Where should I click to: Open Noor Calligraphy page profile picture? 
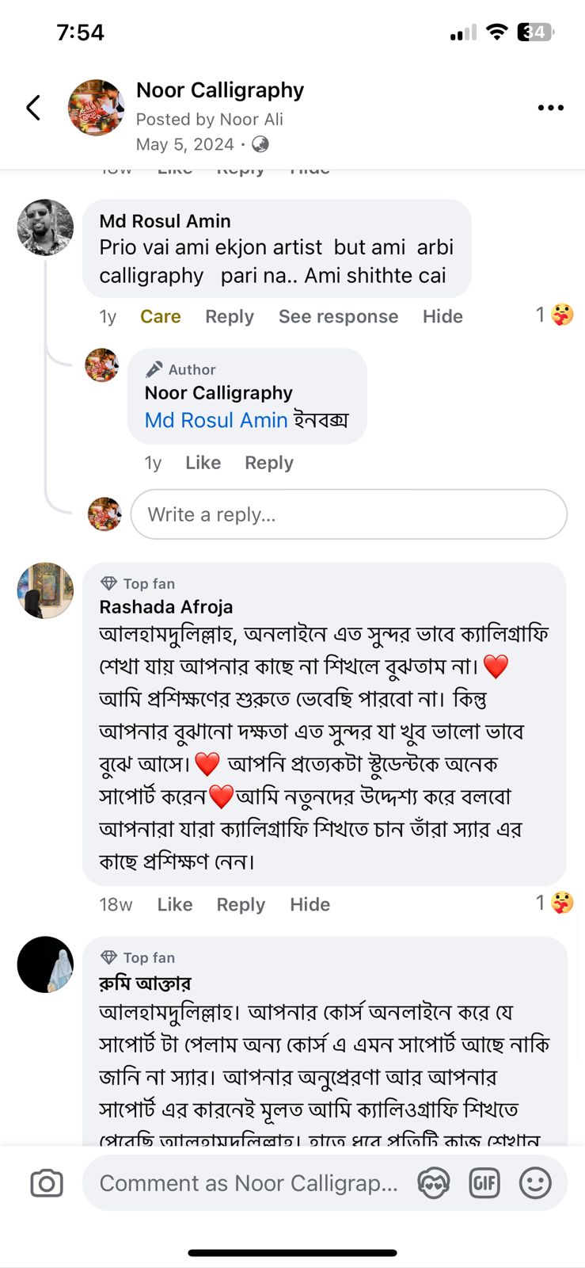(96, 108)
